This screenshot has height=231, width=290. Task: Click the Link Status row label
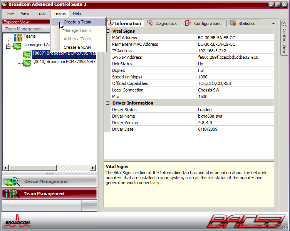[122, 64]
